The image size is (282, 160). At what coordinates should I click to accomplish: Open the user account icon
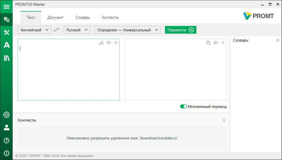click(7, 127)
